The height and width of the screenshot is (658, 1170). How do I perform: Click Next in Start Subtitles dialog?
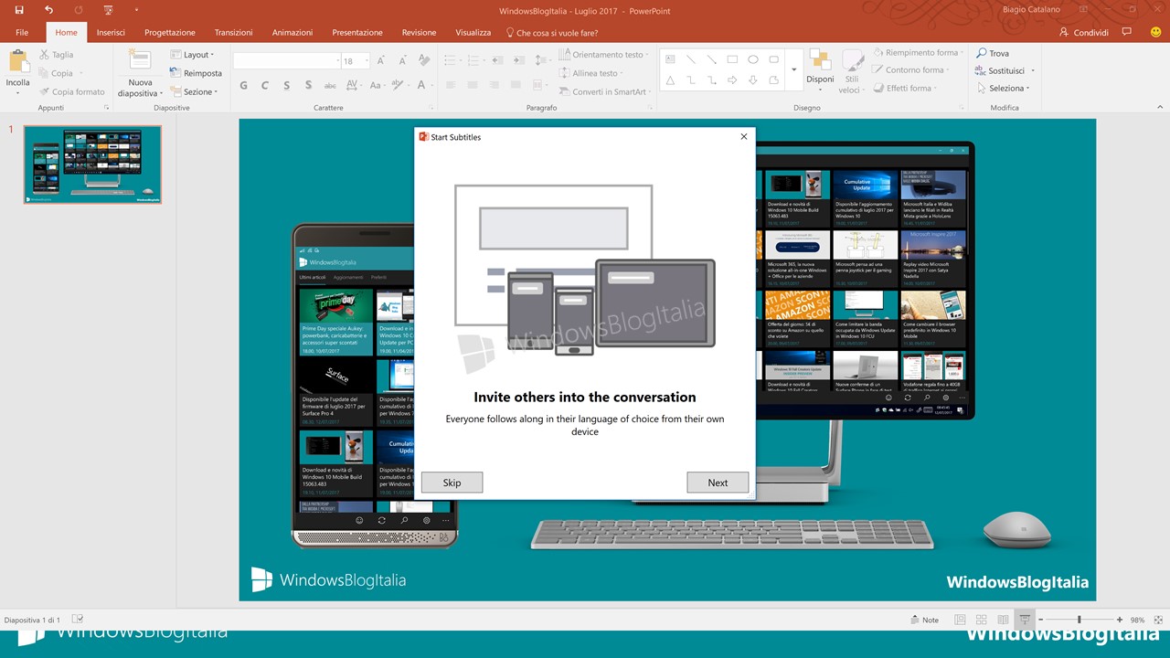718,483
